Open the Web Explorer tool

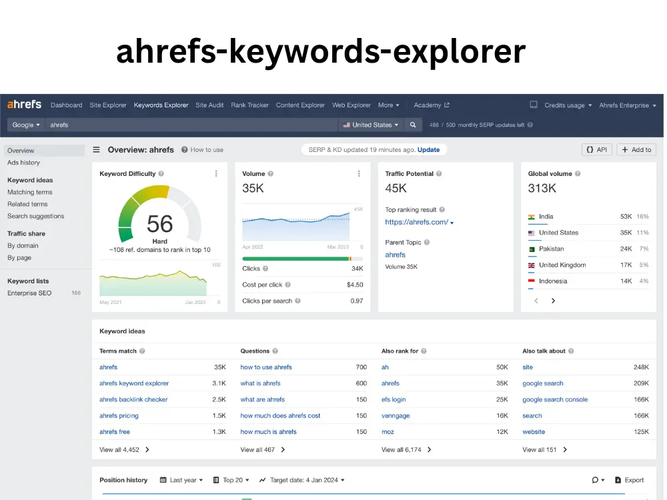point(352,105)
